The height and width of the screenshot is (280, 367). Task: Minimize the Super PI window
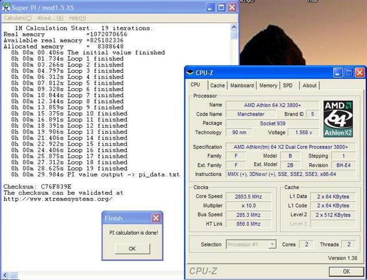(210, 7)
